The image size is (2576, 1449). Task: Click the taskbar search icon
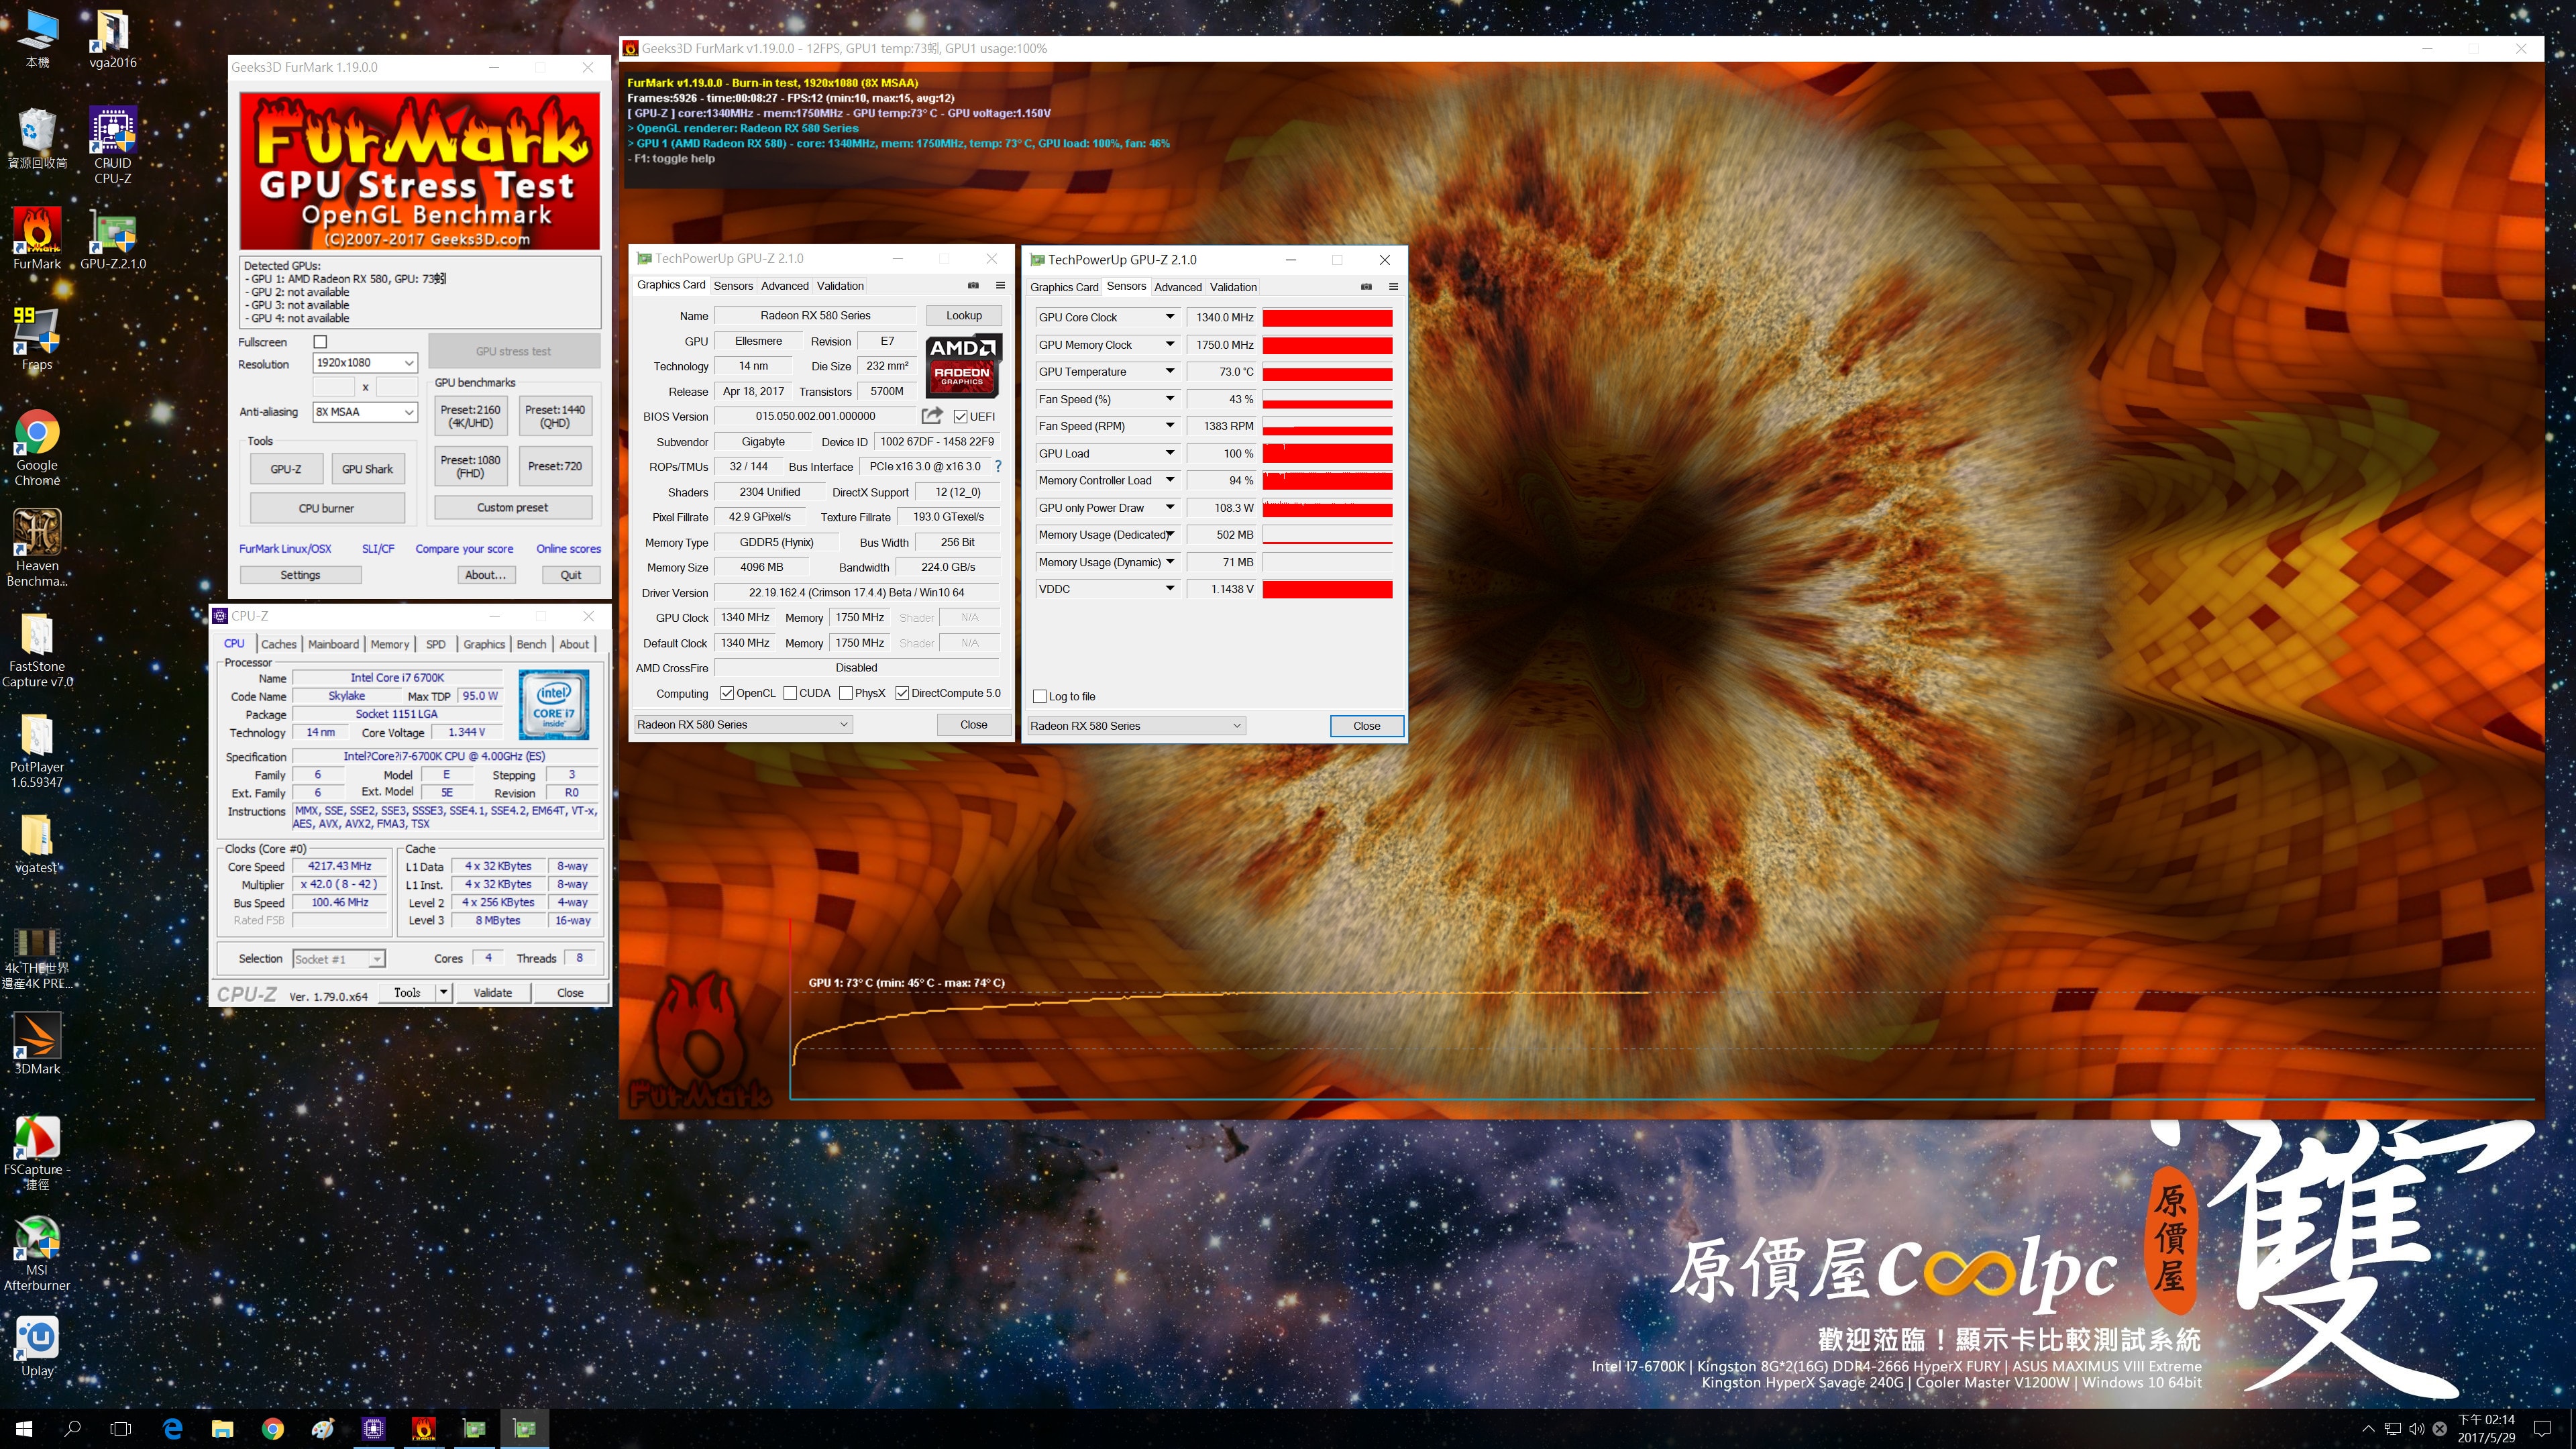click(72, 1428)
